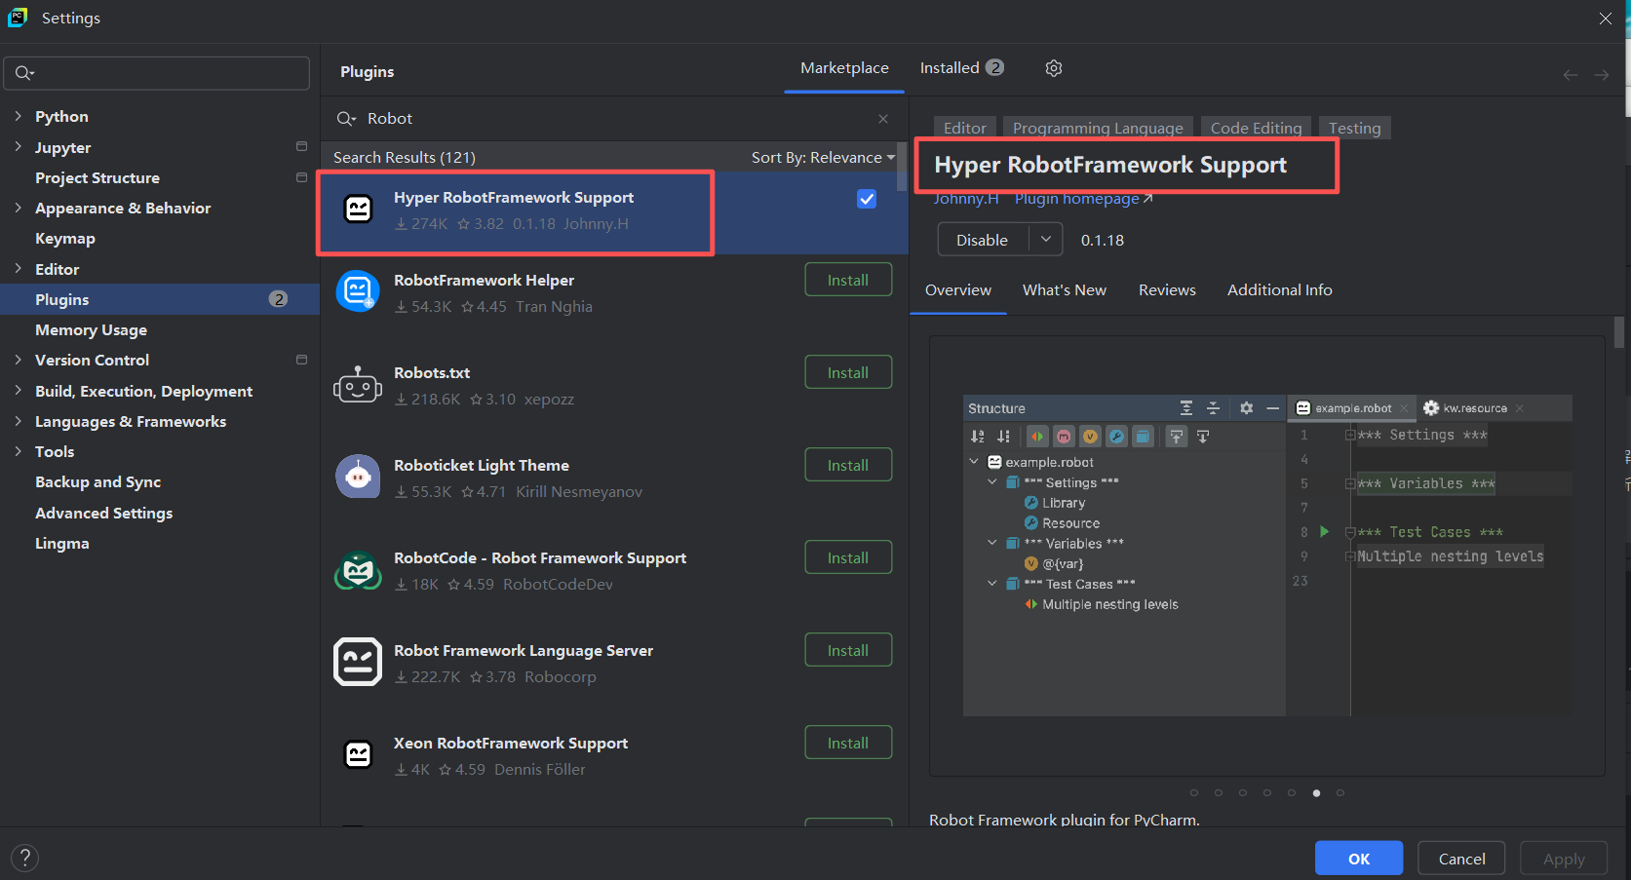Expand the Version Control node
The image size is (1631, 880).
pyautogui.click(x=18, y=360)
